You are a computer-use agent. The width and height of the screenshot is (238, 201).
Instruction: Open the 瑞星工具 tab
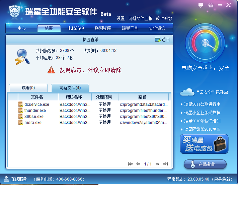tap(130, 28)
